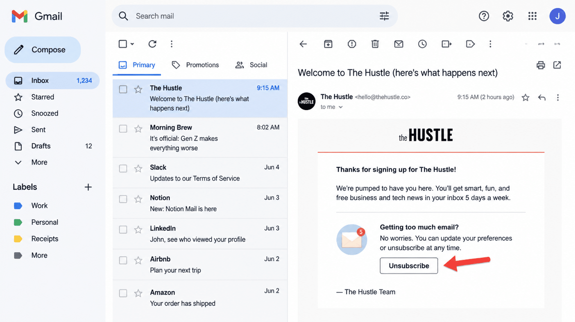Image resolution: width=575 pixels, height=322 pixels.
Task: Star the Slack email
Action: point(138,168)
